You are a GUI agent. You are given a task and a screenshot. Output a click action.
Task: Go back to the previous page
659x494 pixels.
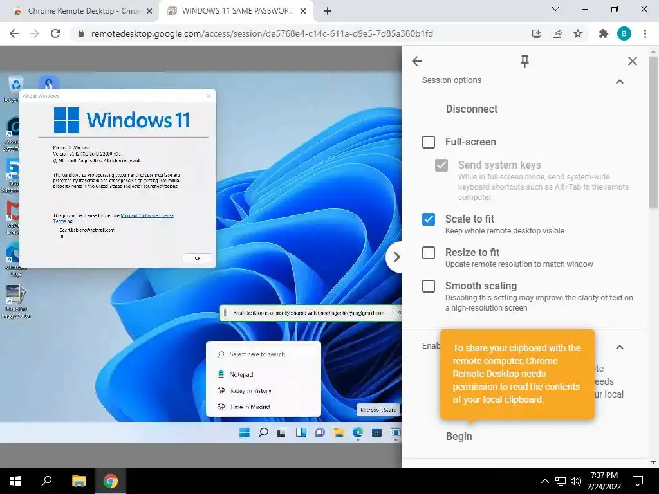[14, 33]
